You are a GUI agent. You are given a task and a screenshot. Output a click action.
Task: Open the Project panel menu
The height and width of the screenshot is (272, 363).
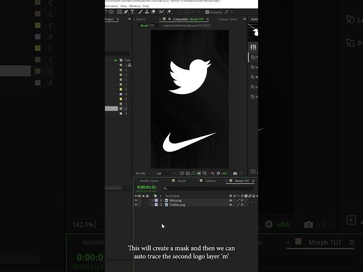coord(118,19)
